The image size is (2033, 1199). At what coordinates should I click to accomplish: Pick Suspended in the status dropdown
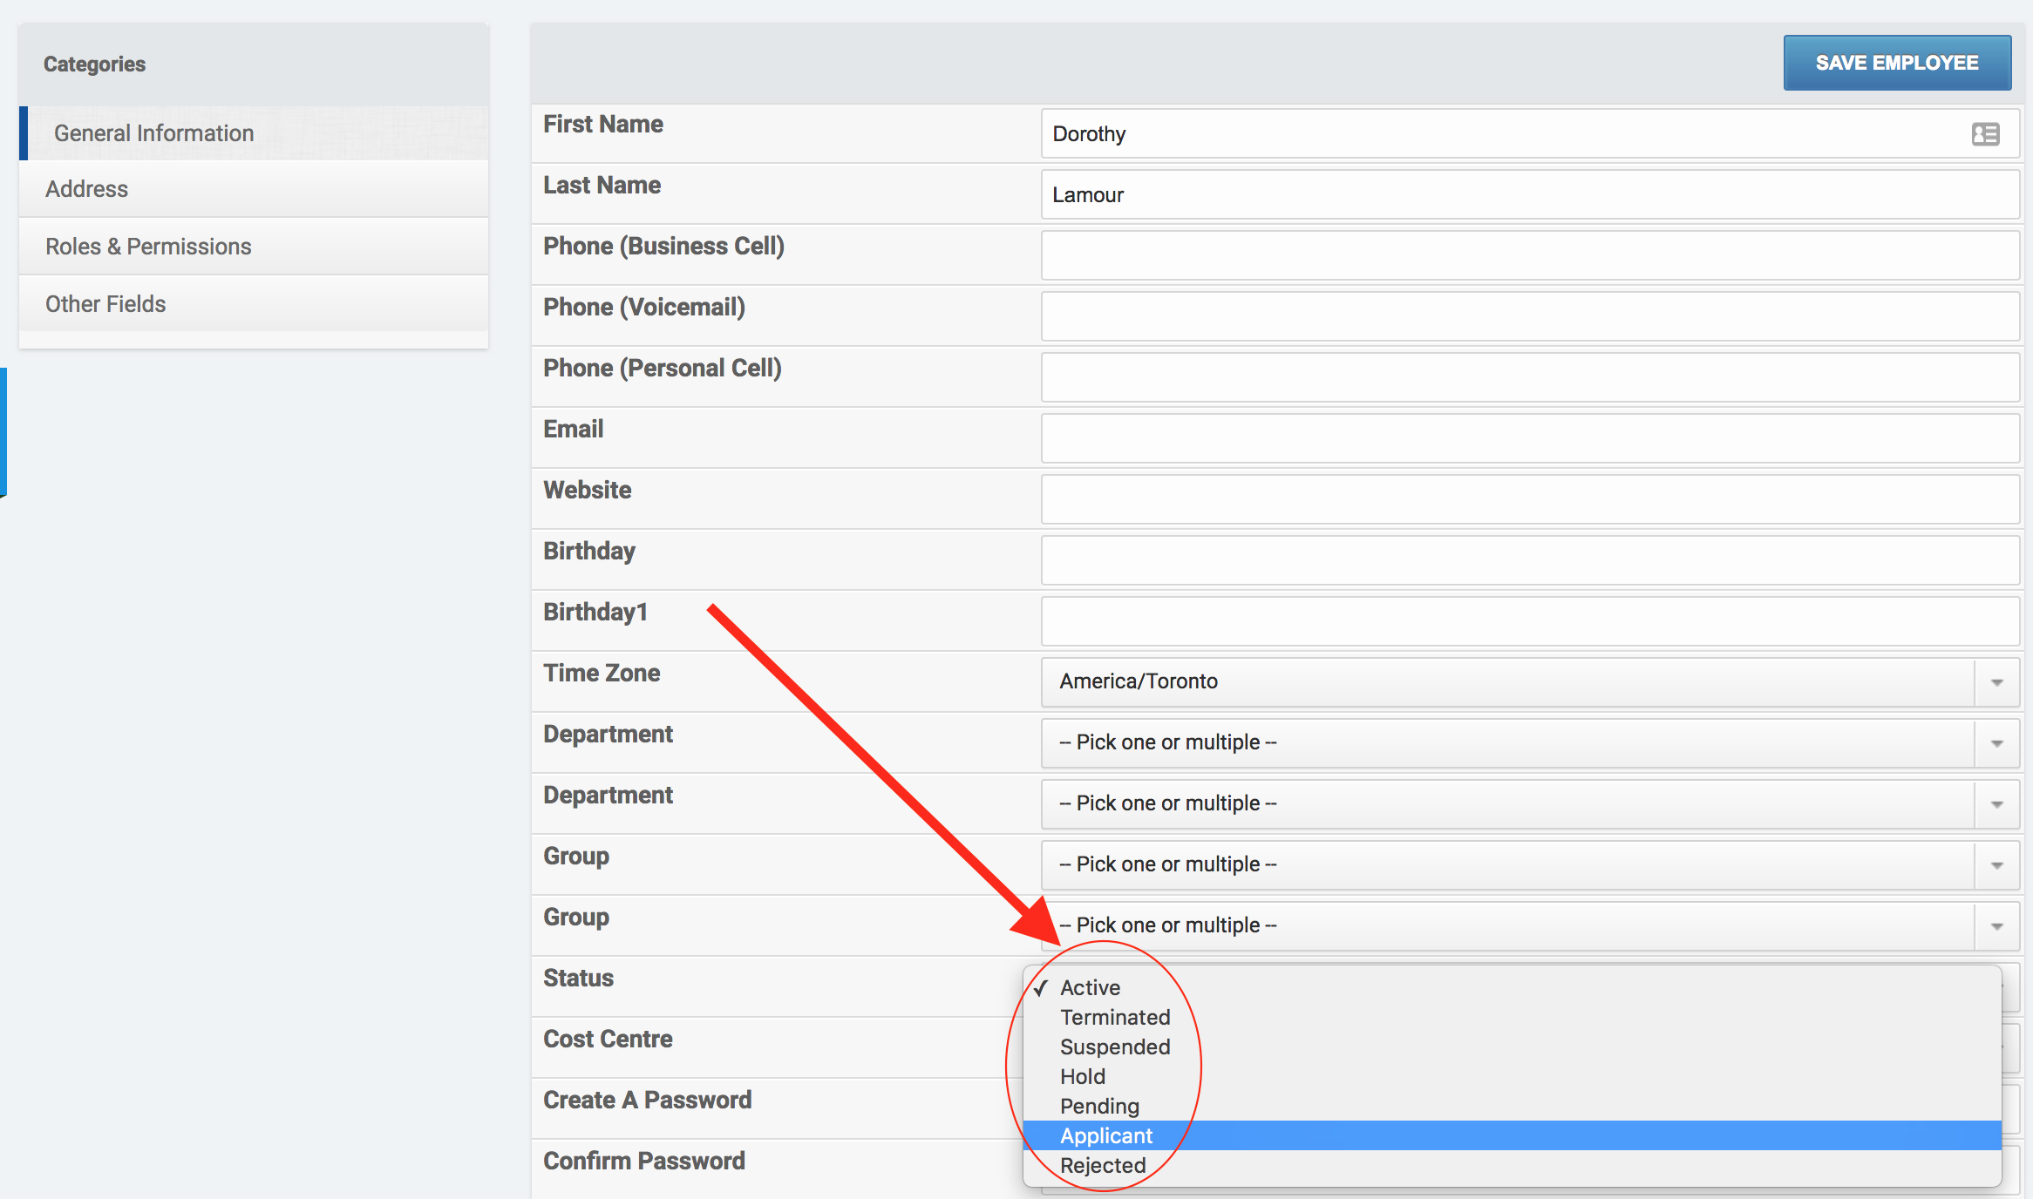tap(1115, 1047)
